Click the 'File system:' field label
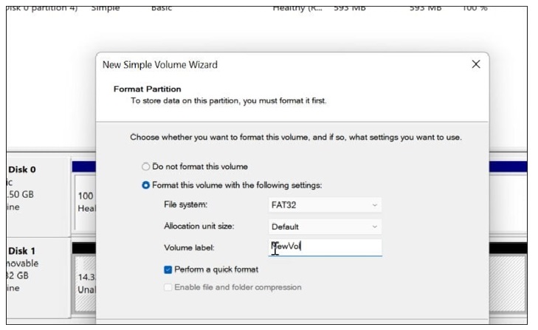This screenshot has width=538, height=330. point(186,204)
